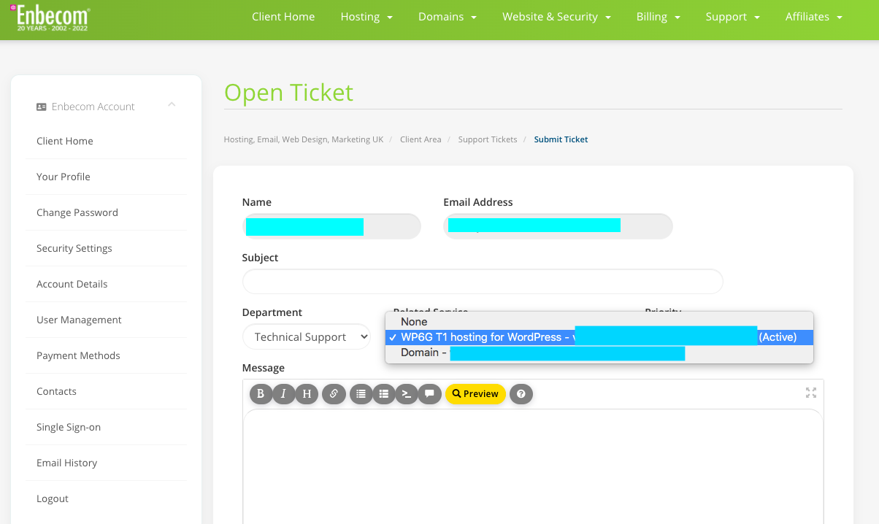Click into the Subject field
This screenshot has width=879, height=524.
click(483, 282)
